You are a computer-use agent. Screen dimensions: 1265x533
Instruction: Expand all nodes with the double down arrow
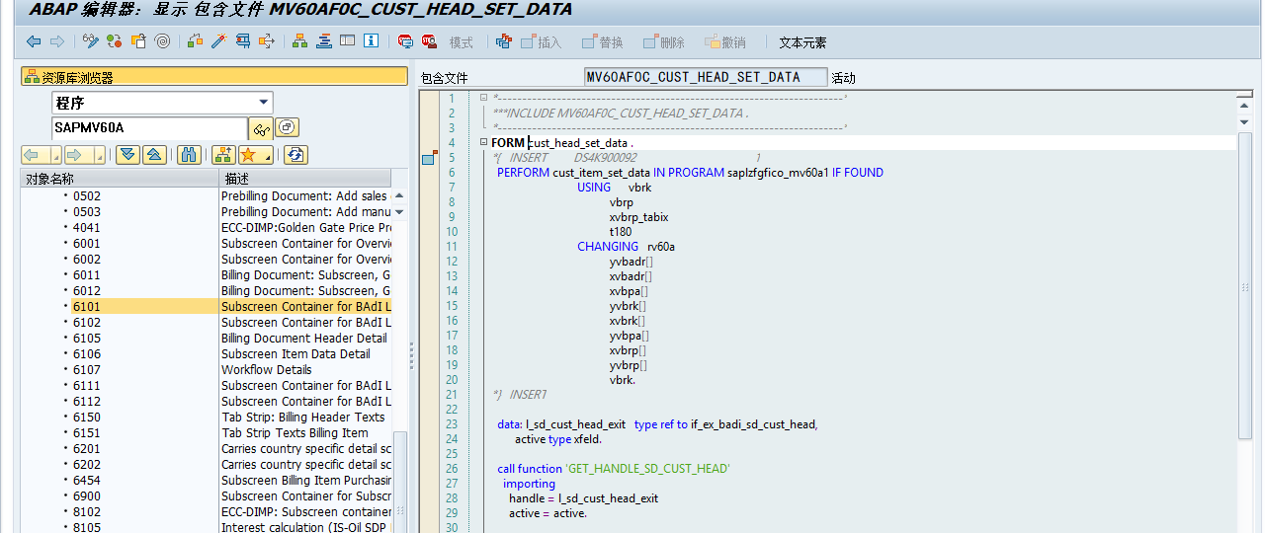(127, 155)
